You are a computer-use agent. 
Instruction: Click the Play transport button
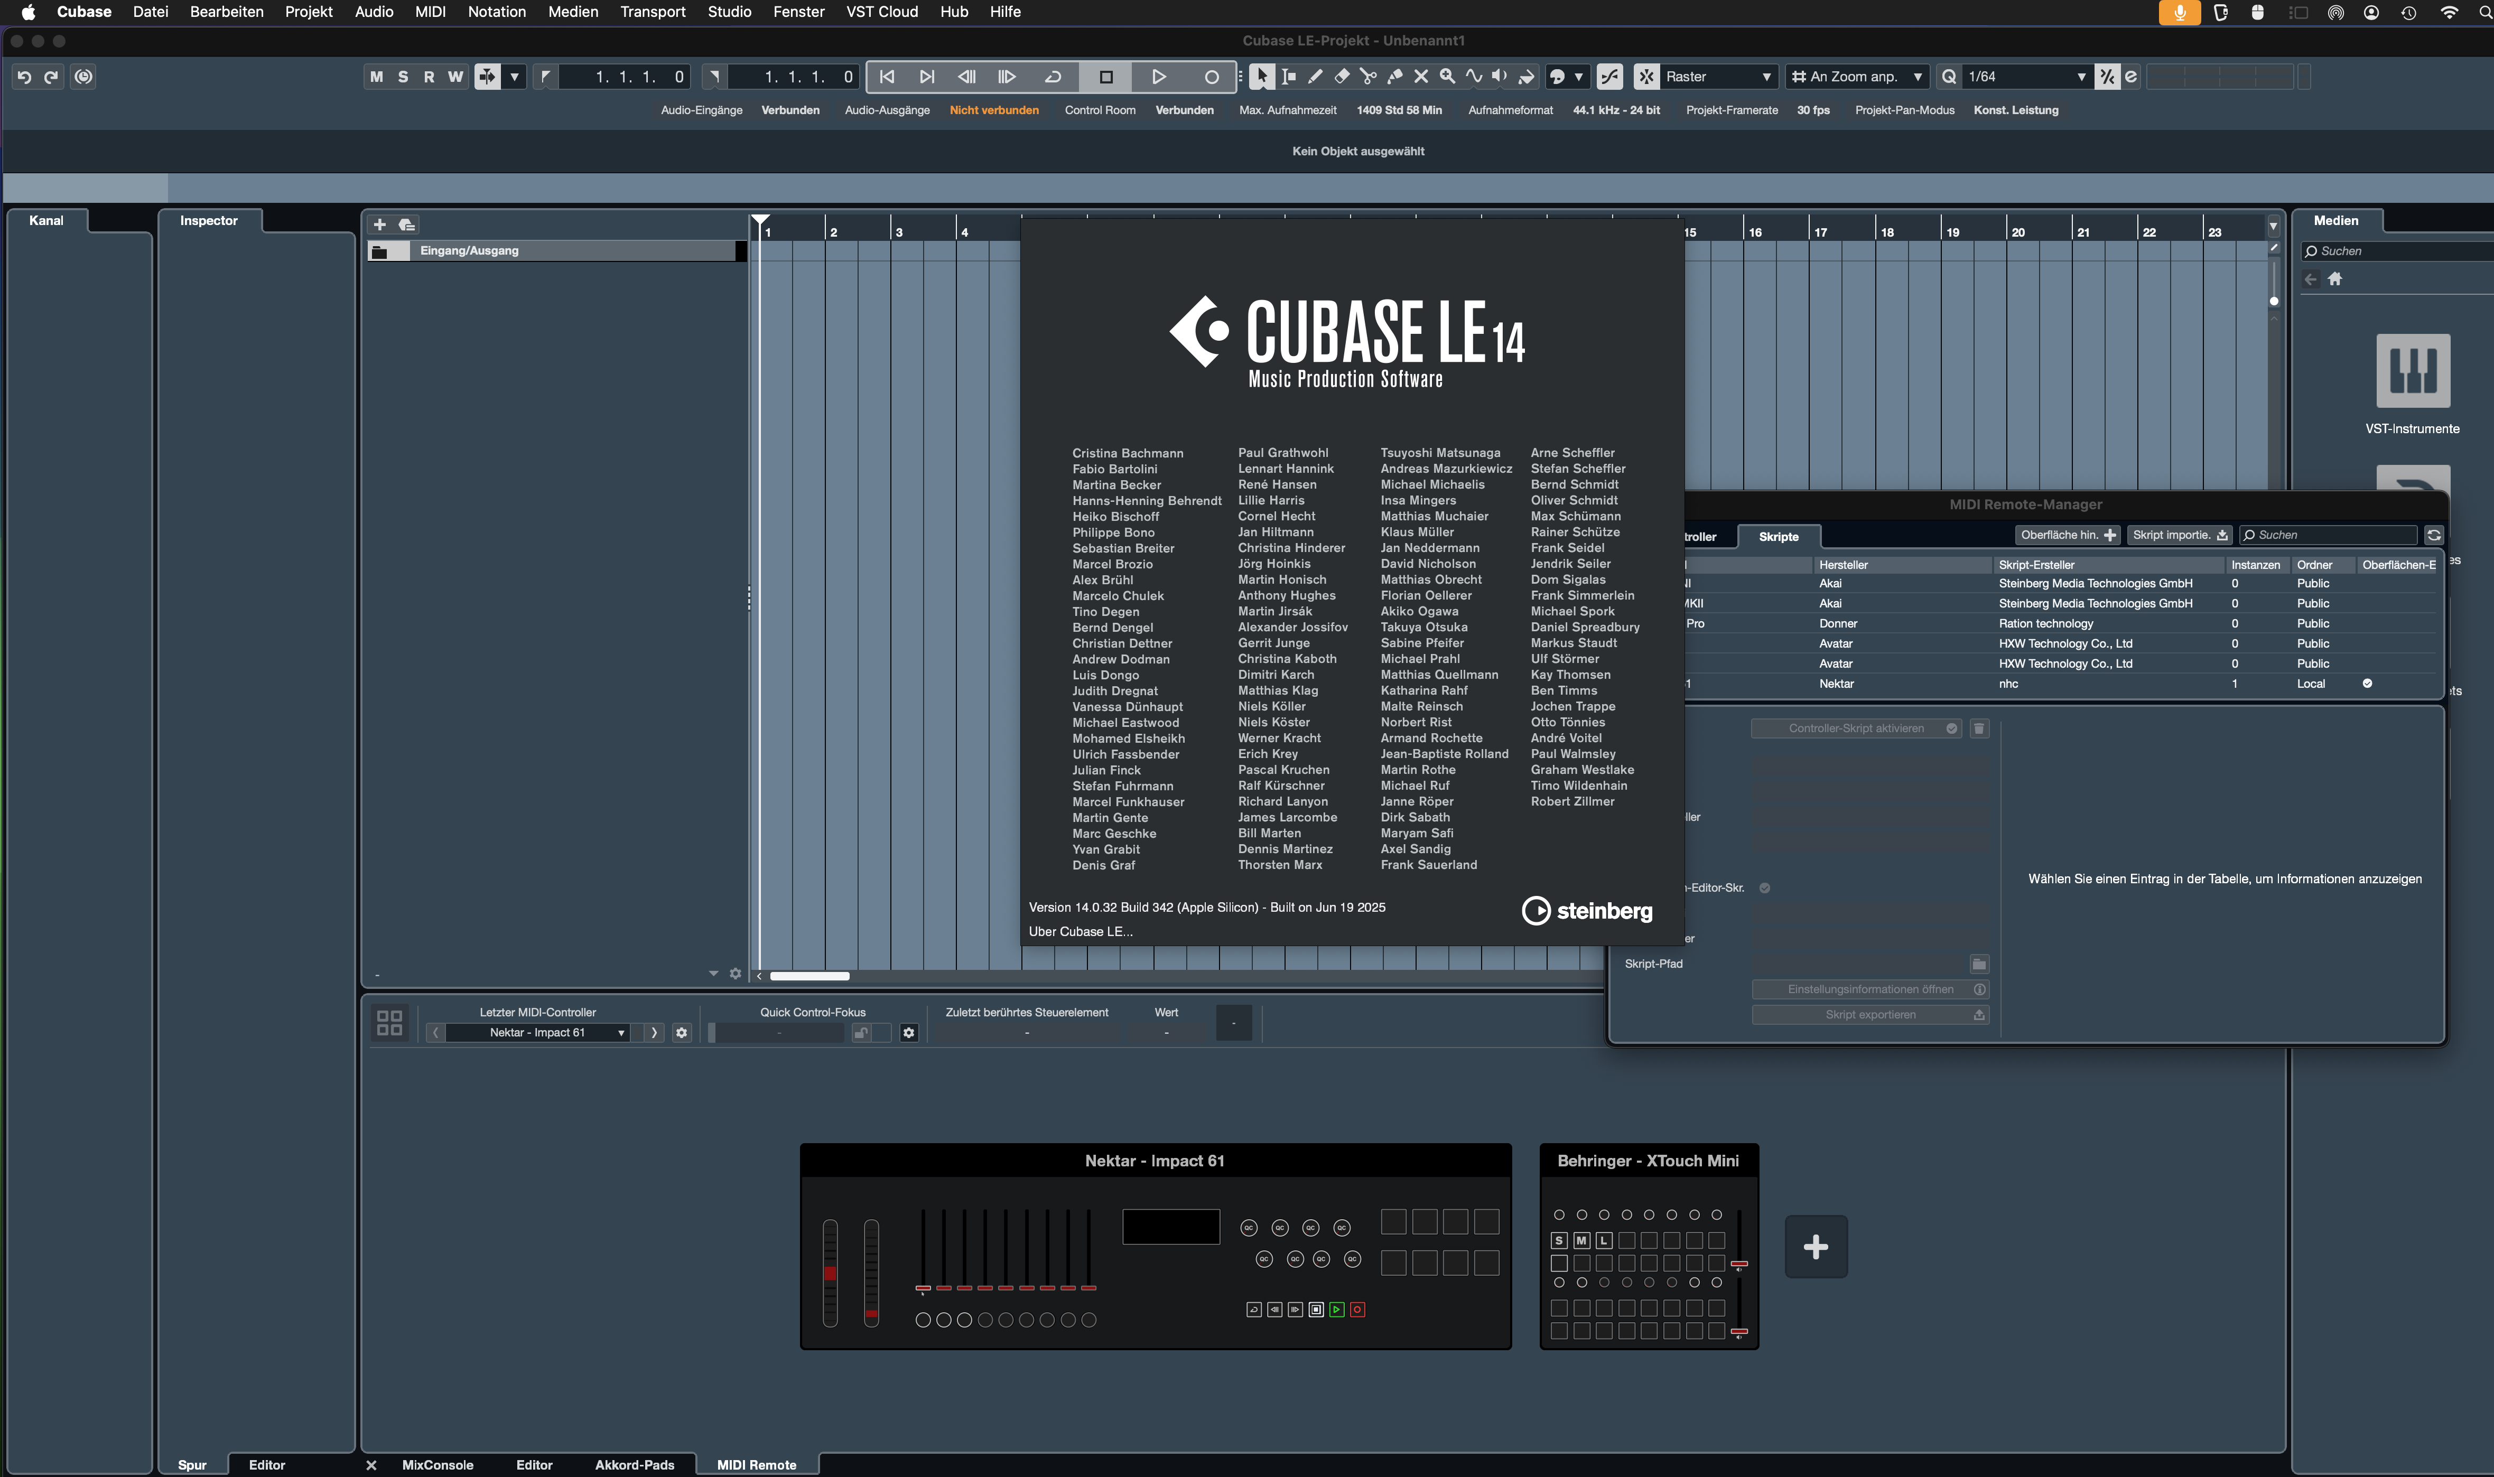1158,77
